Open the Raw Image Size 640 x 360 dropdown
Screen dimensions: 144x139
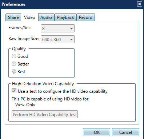[x=57, y=39]
